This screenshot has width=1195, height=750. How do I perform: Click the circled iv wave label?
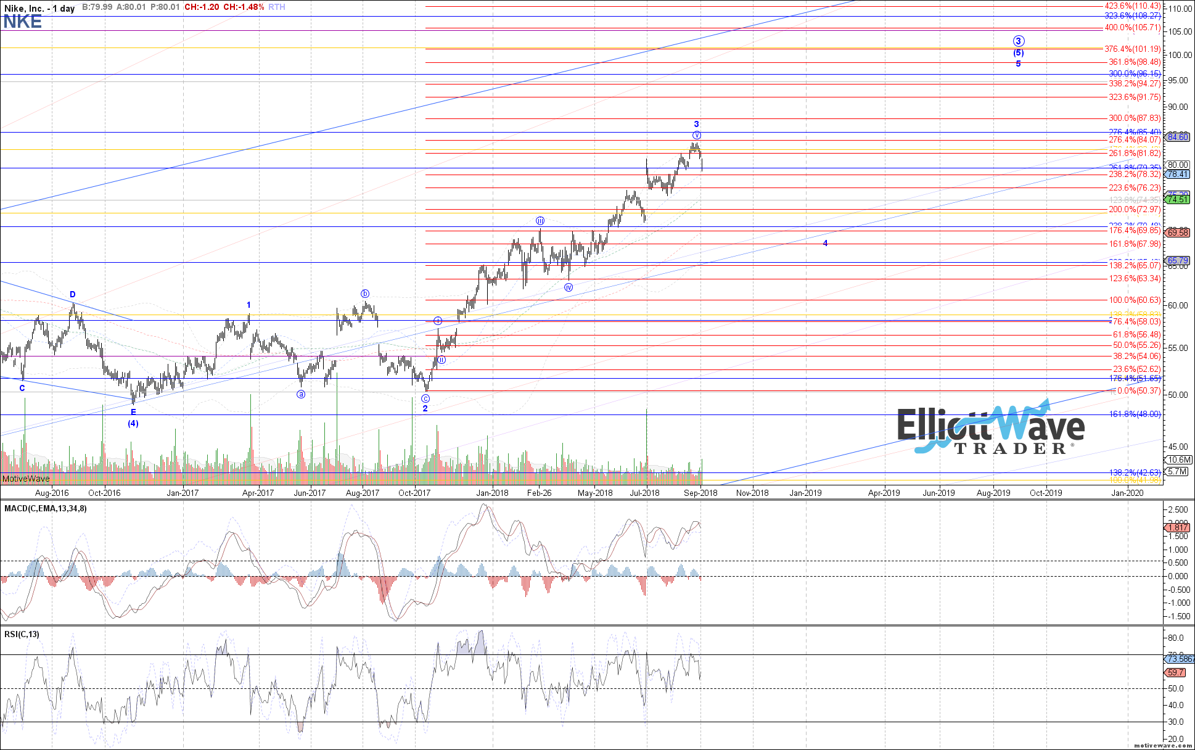coord(569,287)
